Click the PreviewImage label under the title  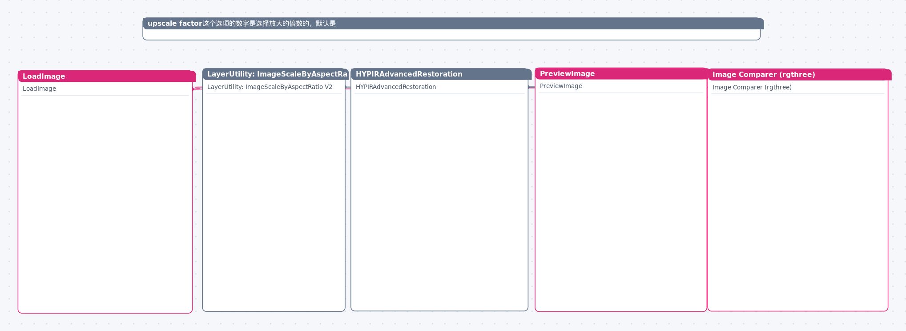561,86
